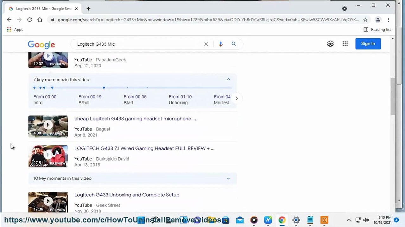Viewport: 405px width, 227px height.
Task: Open Logitech G433 Unboxing and Complete Setup
Action: coord(127,195)
